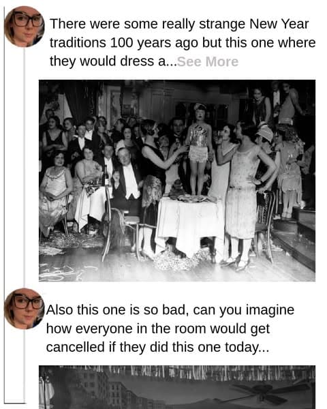Select the post text about strange New Year traditions
The image size is (327, 409).
pyautogui.click(x=183, y=43)
